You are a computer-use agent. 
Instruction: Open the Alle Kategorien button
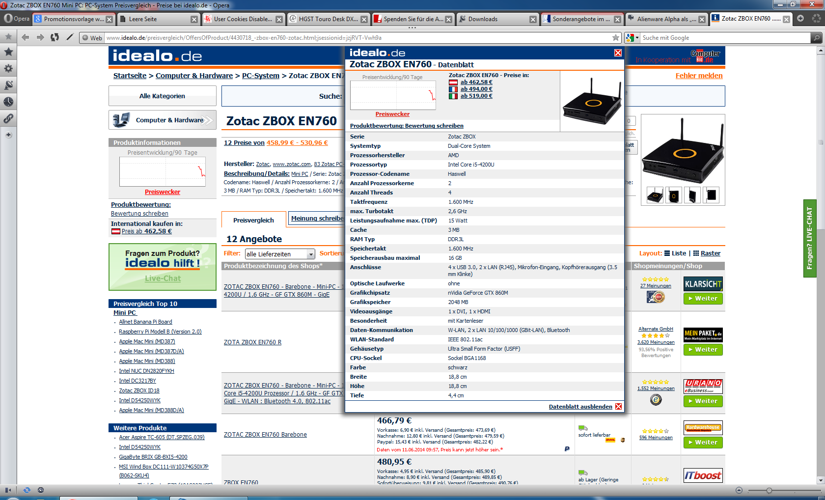tap(163, 96)
